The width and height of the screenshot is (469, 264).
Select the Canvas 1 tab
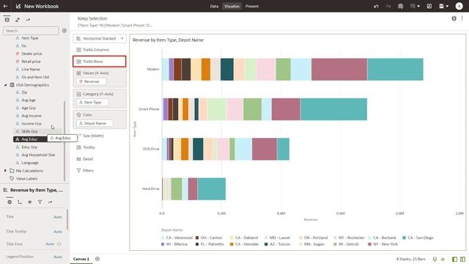pos(81,259)
